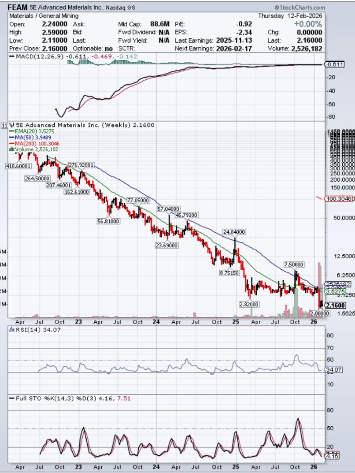Click the EPS value -2.34
Screen dimensions: 355x473
pos(244,32)
